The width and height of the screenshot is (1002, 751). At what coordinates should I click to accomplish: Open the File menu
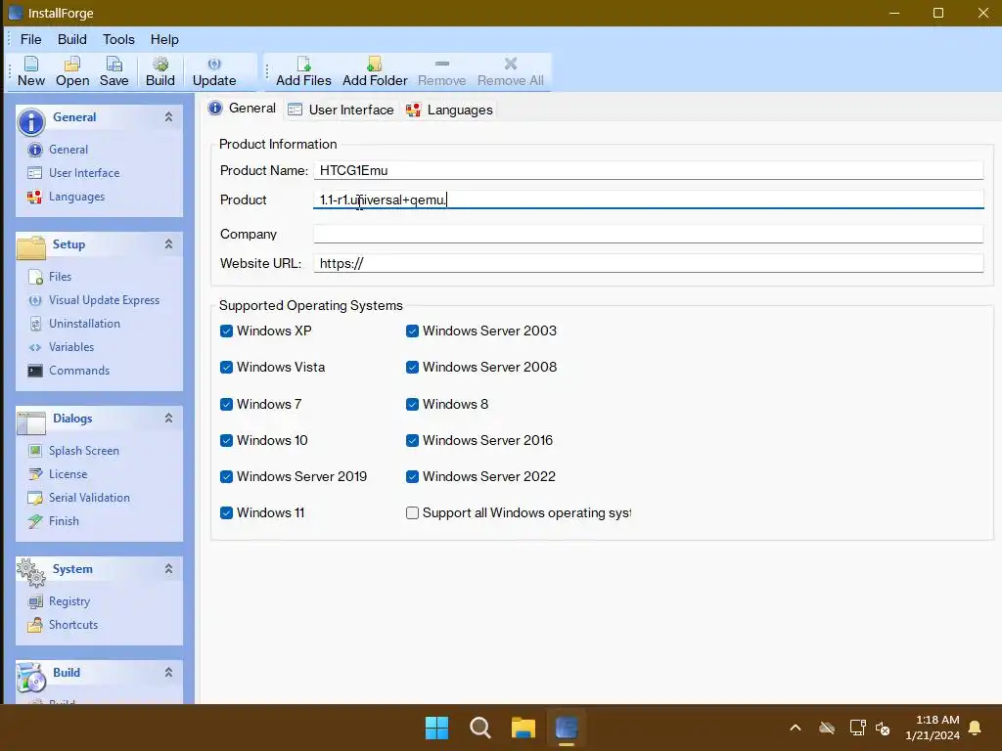(x=30, y=39)
